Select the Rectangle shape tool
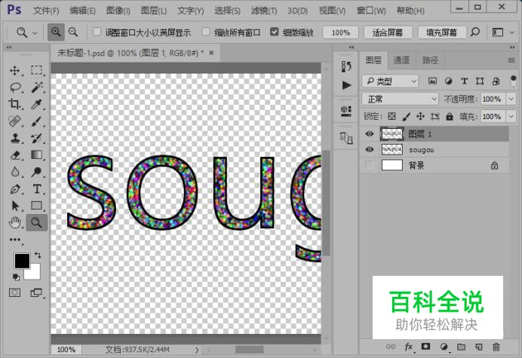This screenshot has width=522, height=358. pos(37,206)
